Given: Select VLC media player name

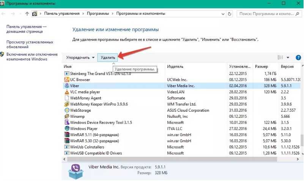Looking at the screenshot, I should click(85, 92).
